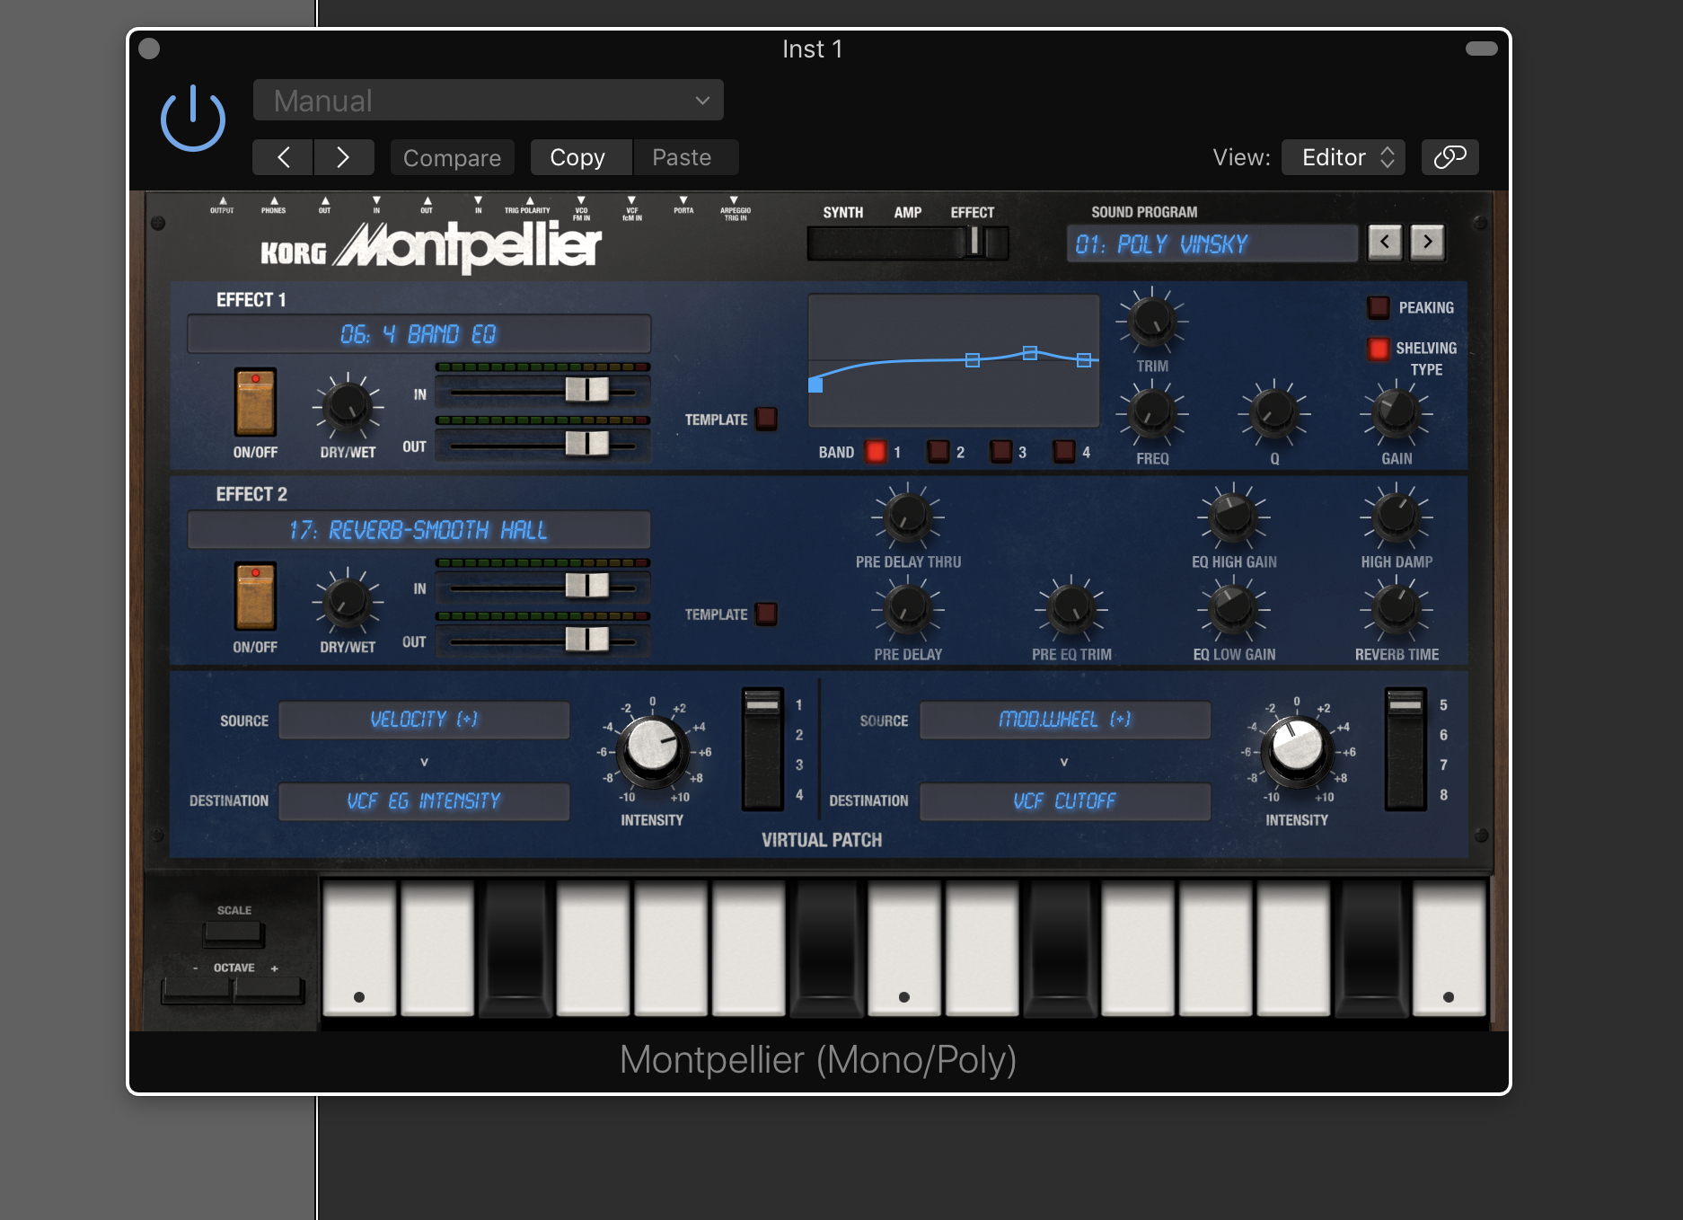
Task: Click Pre EQ Trim knob
Action: click(x=1071, y=608)
